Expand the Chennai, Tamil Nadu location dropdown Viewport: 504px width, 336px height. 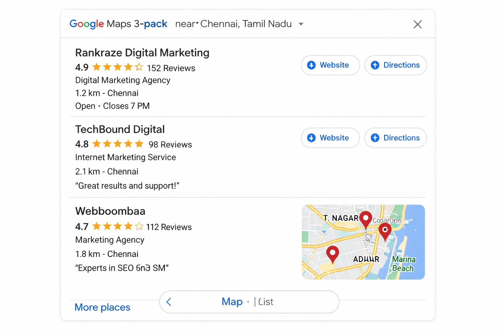coord(301,24)
